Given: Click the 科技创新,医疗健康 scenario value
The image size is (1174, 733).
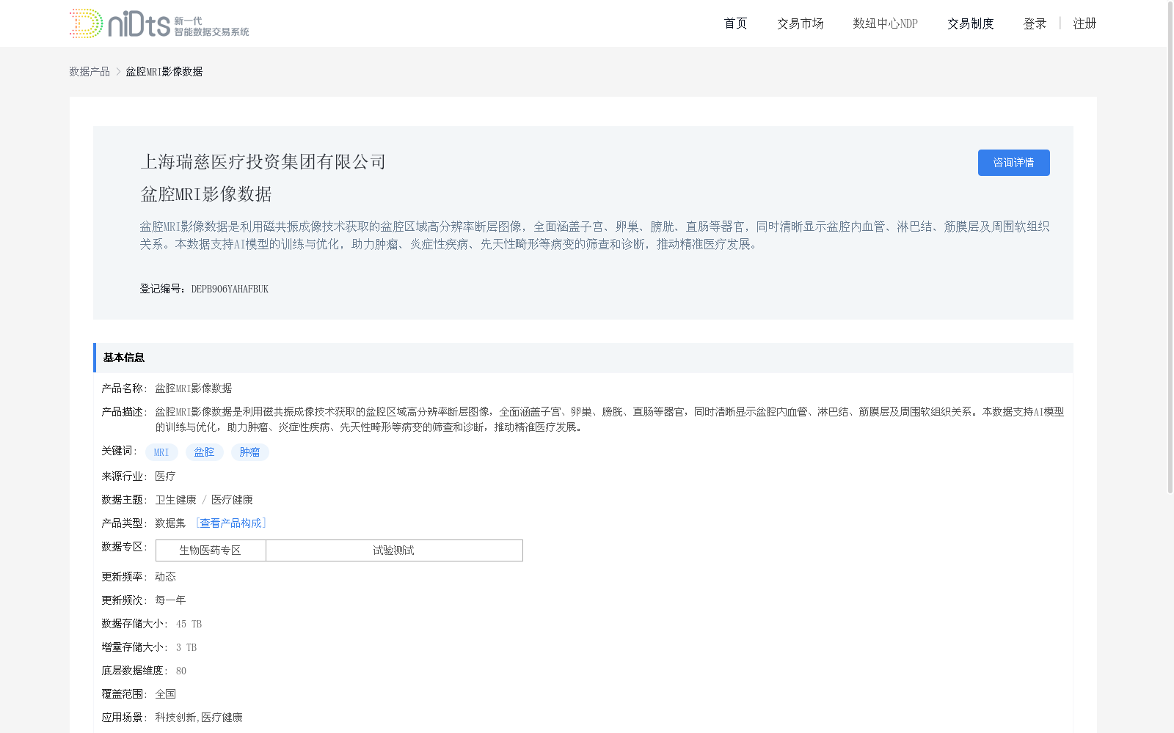Looking at the screenshot, I should tap(199, 718).
